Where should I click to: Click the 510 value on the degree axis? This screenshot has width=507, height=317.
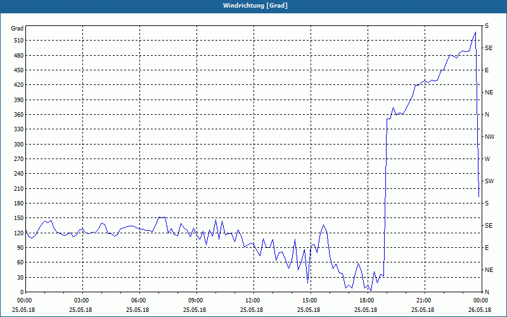[x=19, y=41]
